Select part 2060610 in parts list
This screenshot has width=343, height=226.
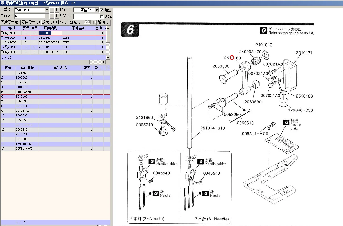click(55, 130)
